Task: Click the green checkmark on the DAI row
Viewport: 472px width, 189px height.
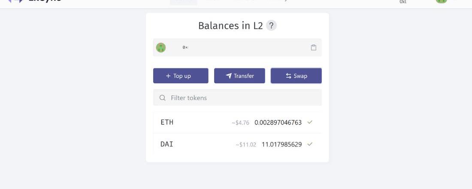Action: [310, 144]
